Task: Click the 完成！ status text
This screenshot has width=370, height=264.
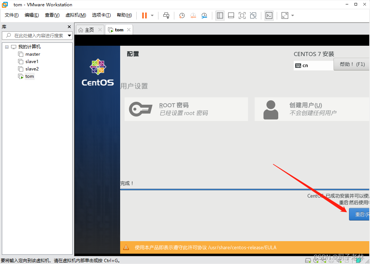Action: (x=127, y=183)
